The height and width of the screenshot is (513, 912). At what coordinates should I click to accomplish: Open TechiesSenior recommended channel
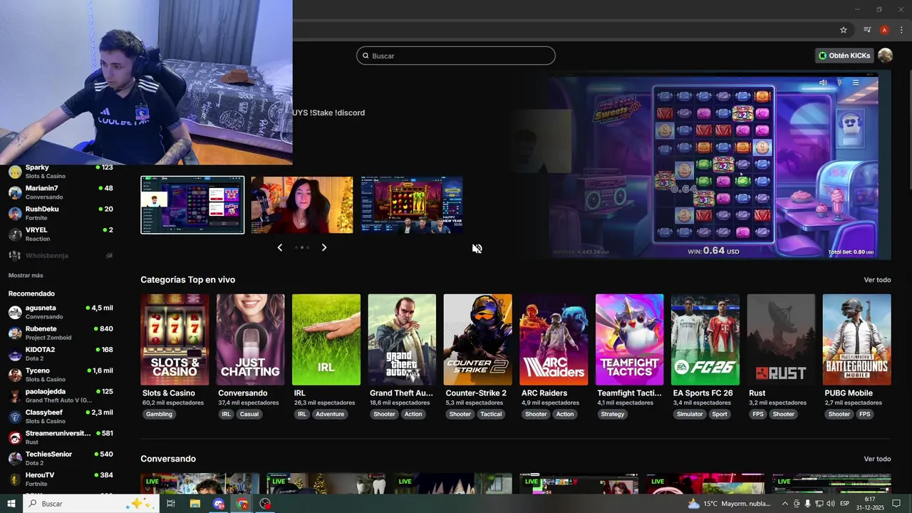pos(61,458)
